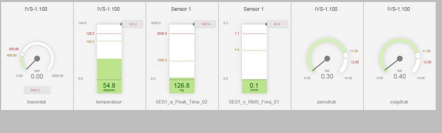This screenshot has height=133, width=442.
Task: Click the 120.0 red threshold line on temperatuur
Action: click(x=109, y=34)
